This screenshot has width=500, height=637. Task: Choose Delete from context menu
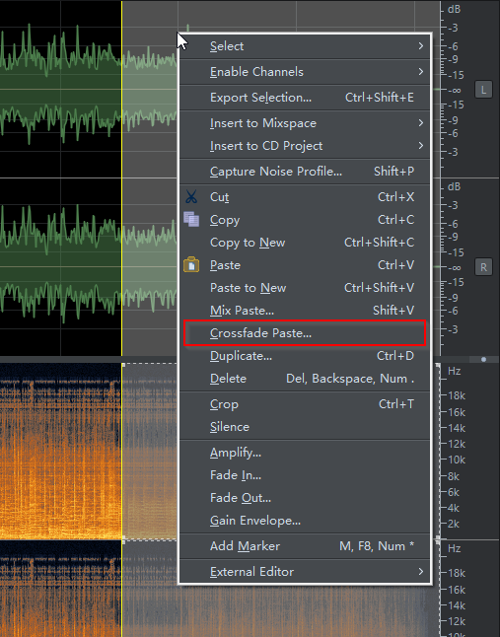tap(305, 379)
